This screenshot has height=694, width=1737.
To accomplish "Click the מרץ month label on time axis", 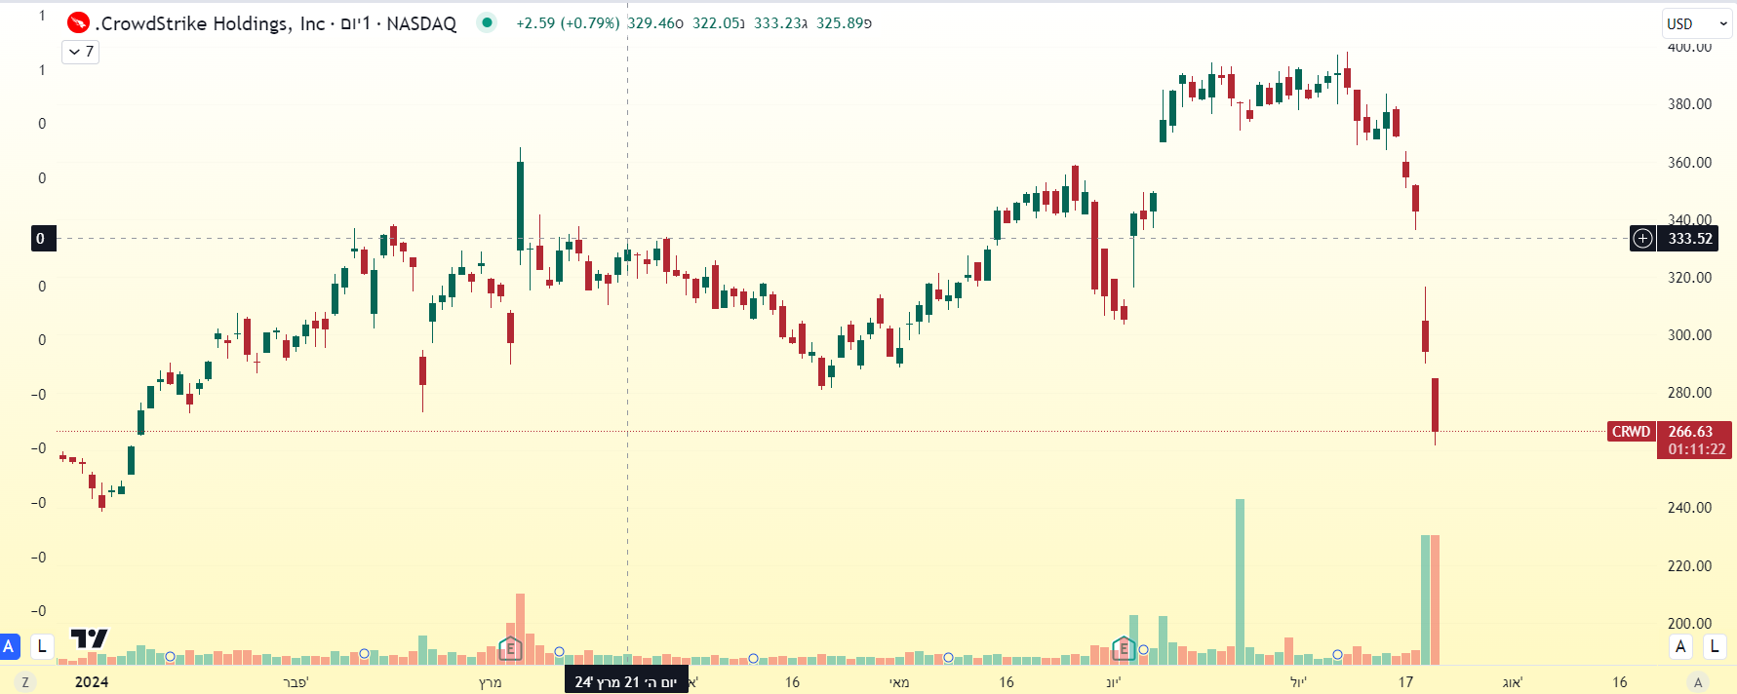I will click(491, 681).
